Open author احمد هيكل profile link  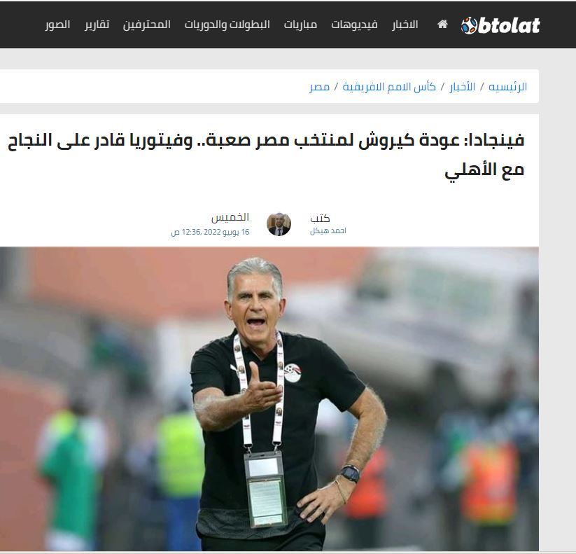click(x=328, y=231)
